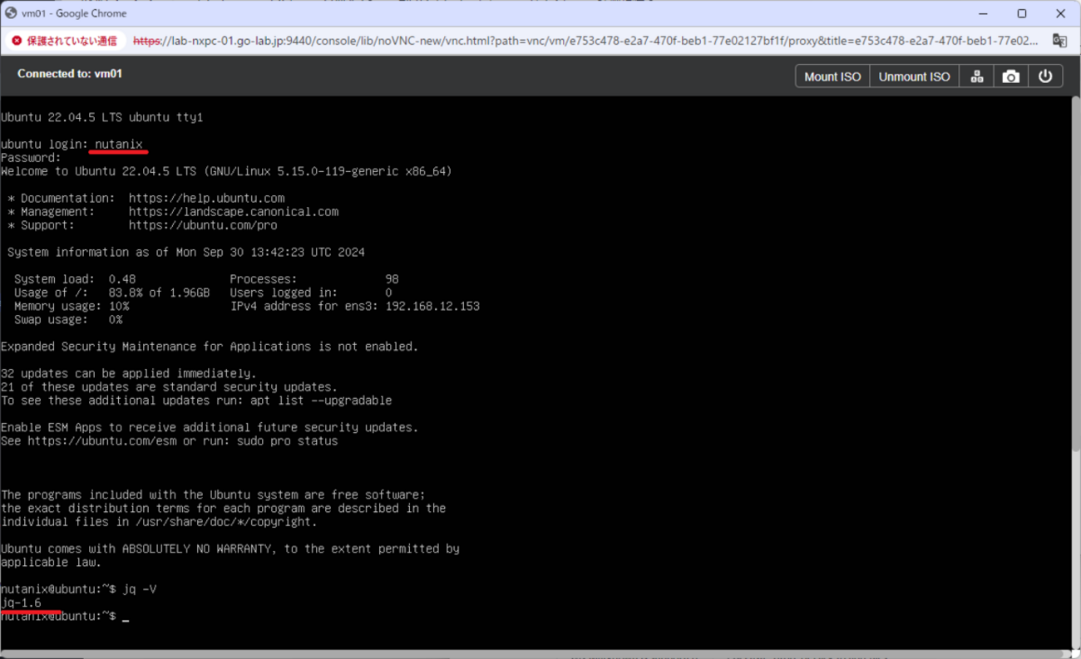The width and height of the screenshot is (1081, 659).
Task: Click the "Expanded Security Maintenance" line
Action: coord(210,347)
